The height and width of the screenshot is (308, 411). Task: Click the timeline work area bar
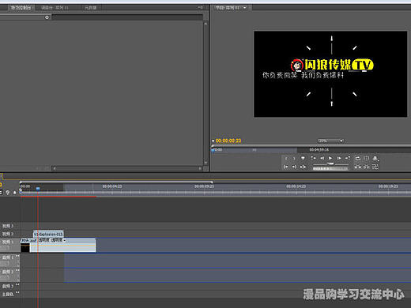pyautogui.click(x=116, y=182)
